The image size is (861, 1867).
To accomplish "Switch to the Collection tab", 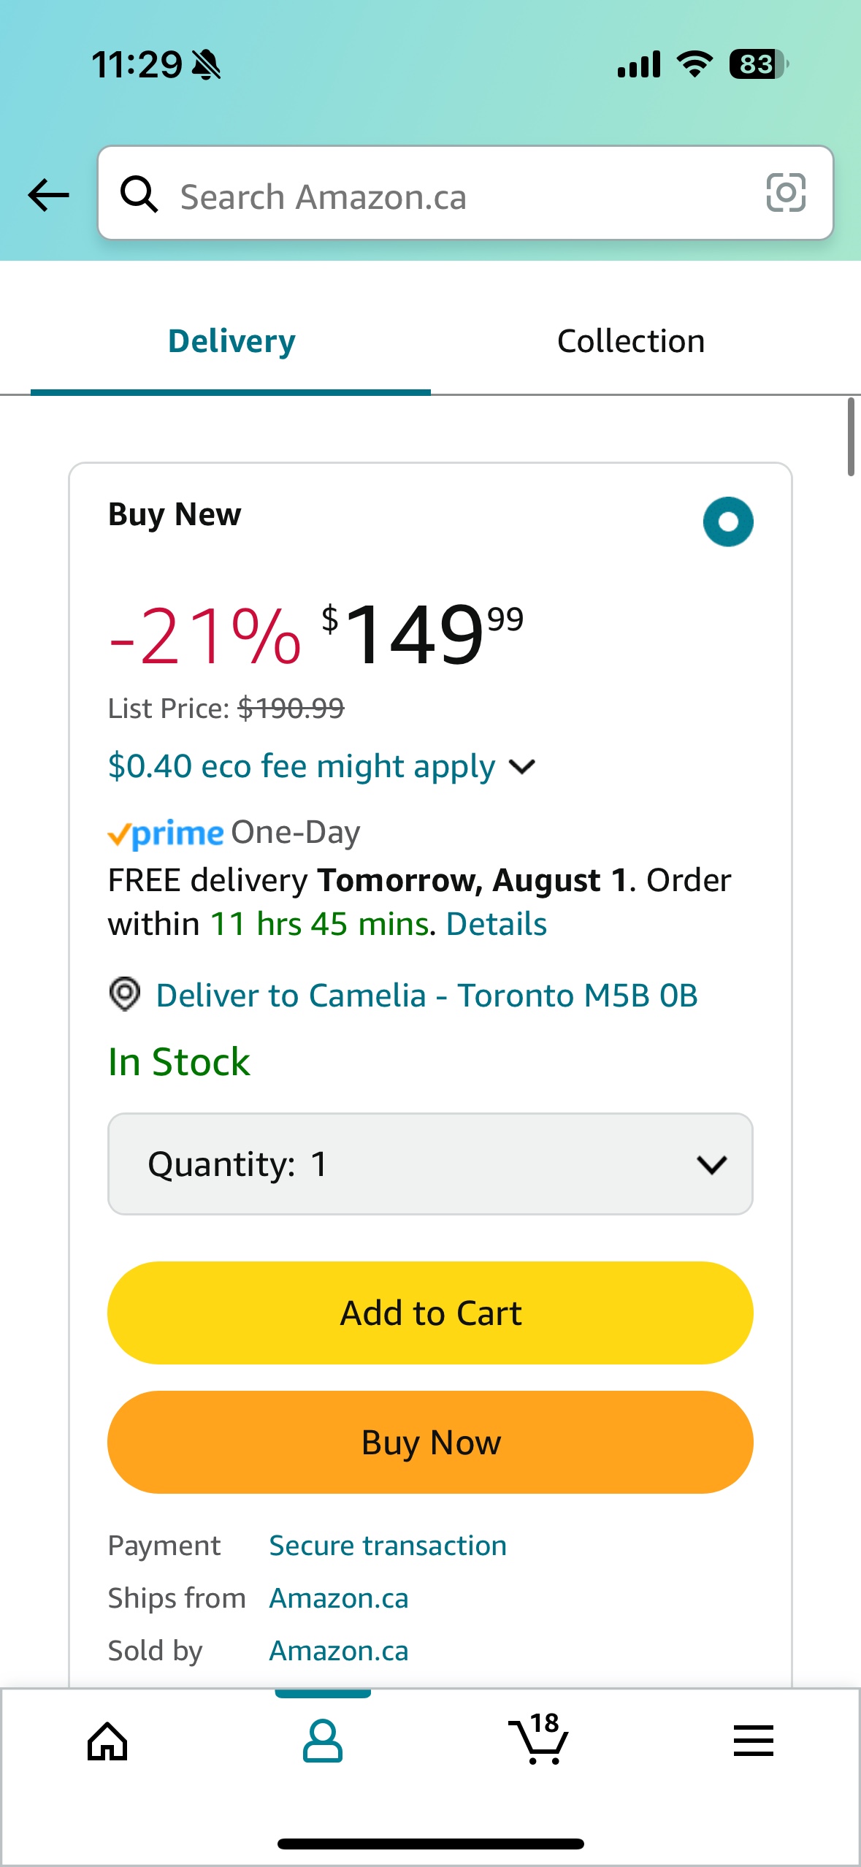I will point(631,341).
